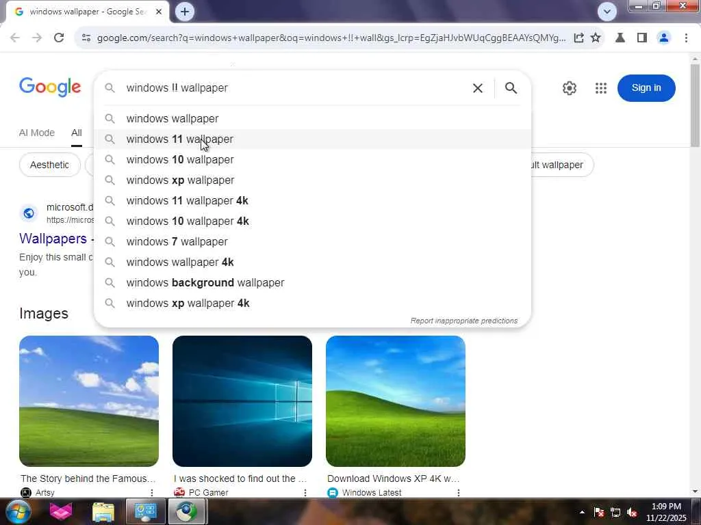This screenshot has width=701, height=525.
Task: Choose suggestion windows 7 wallpaper
Action: tap(312, 242)
